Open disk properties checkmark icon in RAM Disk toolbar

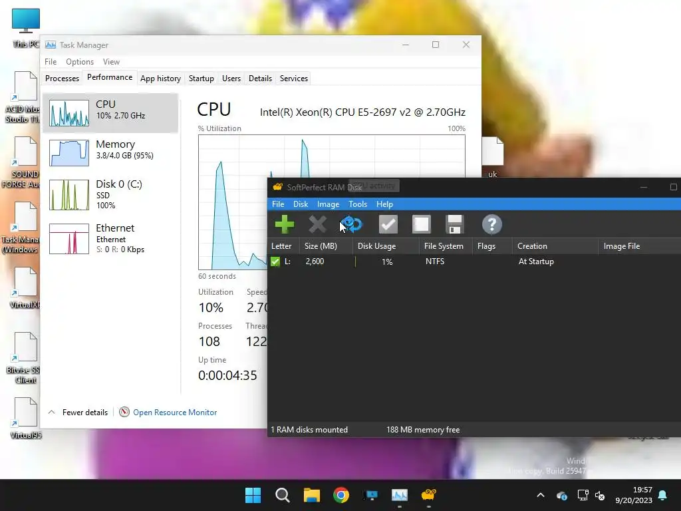click(x=388, y=225)
